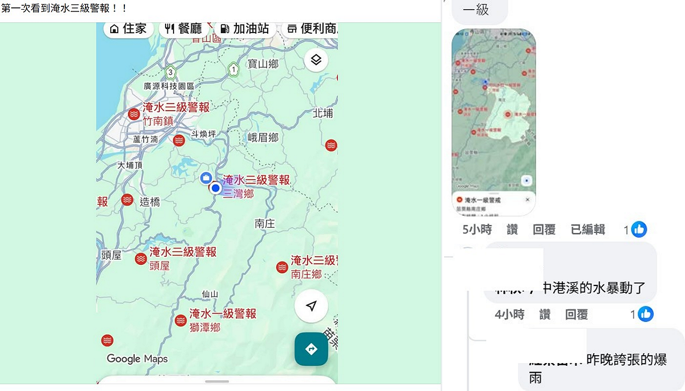Click the flood warning icon near 造橋
Viewport: 685px width, 391px height.
pos(127,200)
